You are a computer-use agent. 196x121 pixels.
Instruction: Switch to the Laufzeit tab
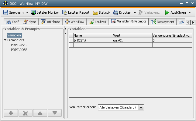point(98,22)
